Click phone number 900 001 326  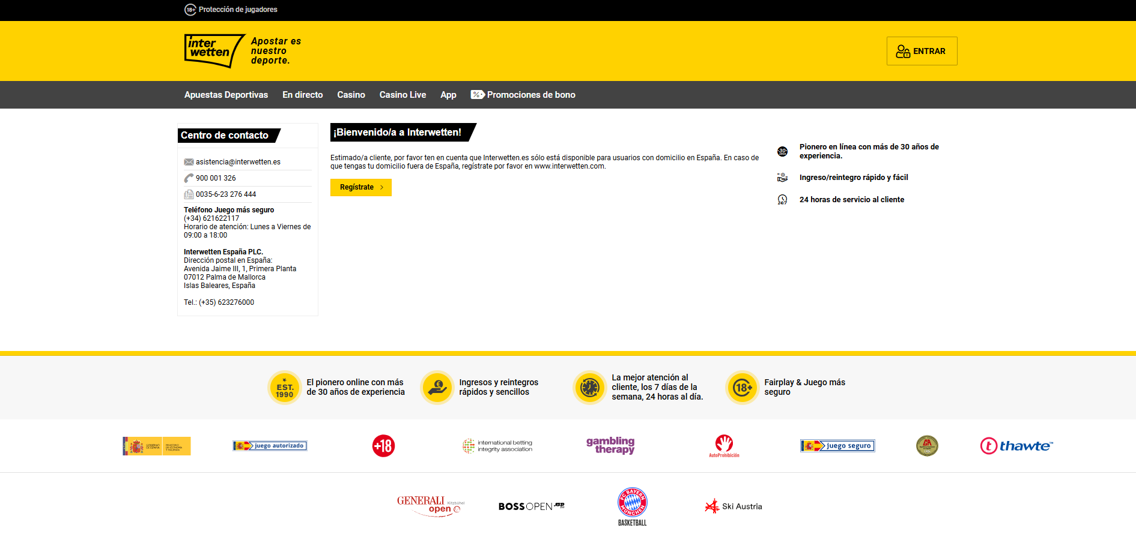[x=216, y=178]
